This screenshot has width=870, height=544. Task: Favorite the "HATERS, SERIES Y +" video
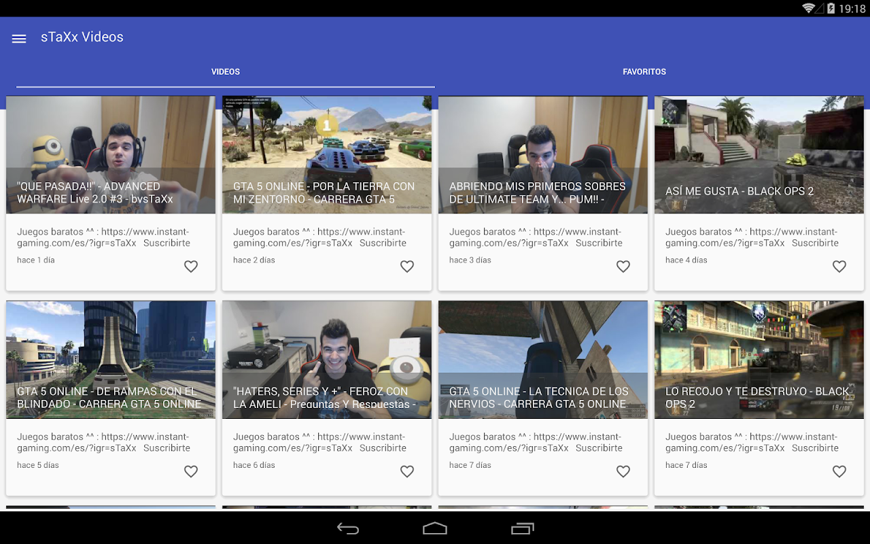tap(407, 471)
